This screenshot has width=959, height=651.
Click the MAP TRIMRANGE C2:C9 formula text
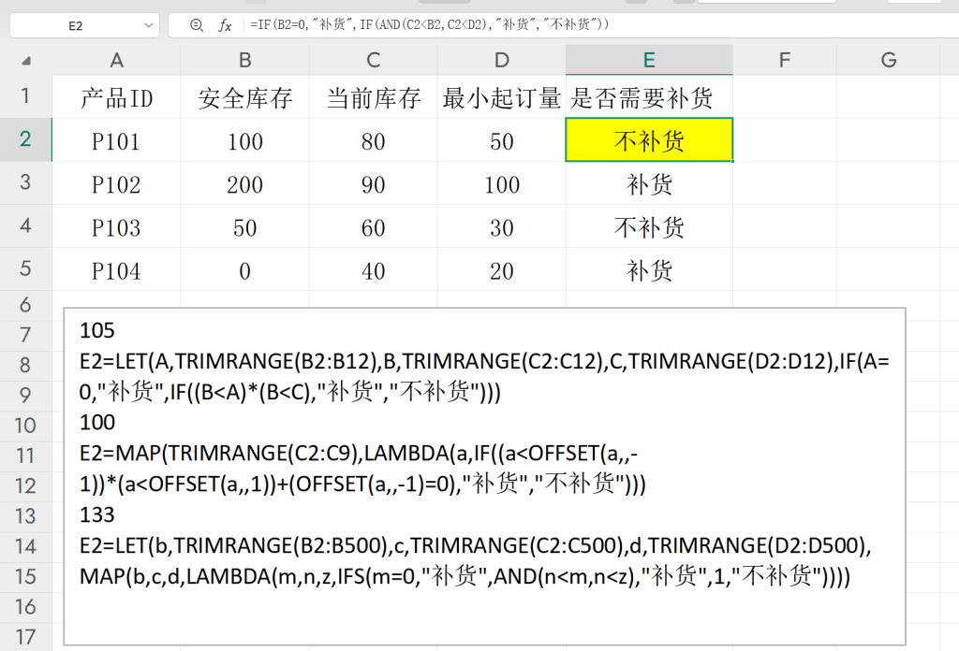(362, 469)
